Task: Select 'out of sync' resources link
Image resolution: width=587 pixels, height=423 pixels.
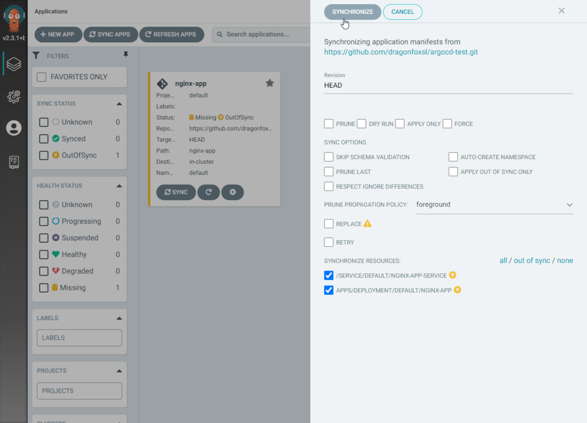Action: pyautogui.click(x=531, y=261)
